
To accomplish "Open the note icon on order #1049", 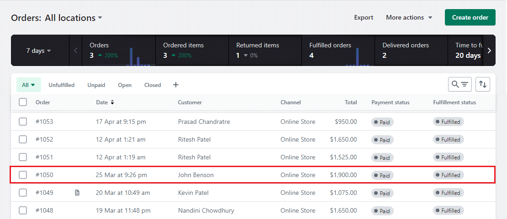I will tap(77, 193).
